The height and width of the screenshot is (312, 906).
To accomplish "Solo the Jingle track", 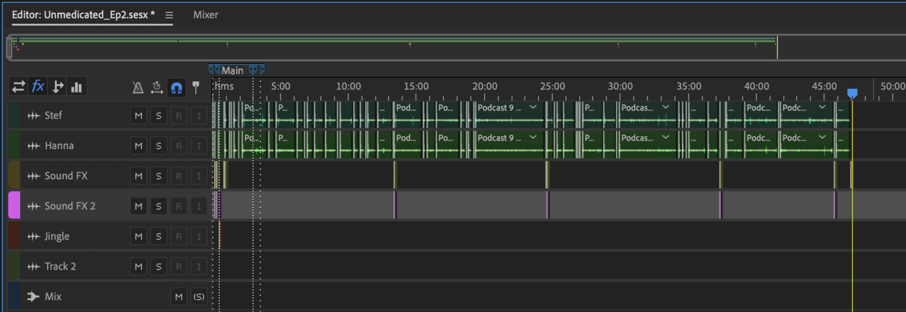I will click(158, 237).
